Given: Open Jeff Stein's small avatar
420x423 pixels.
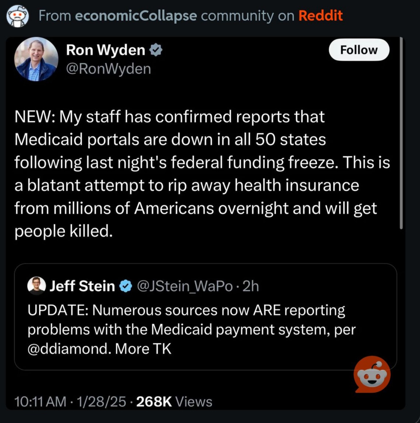Looking at the screenshot, I should point(36,286).
